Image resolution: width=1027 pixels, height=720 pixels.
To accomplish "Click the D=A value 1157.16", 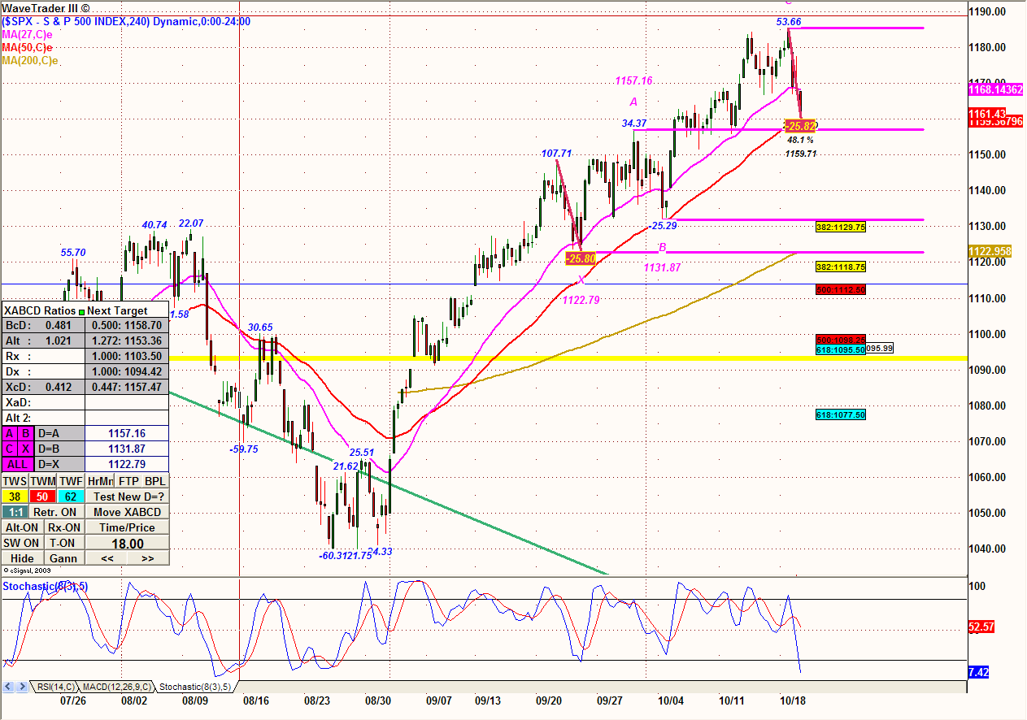I will (127, 433).
